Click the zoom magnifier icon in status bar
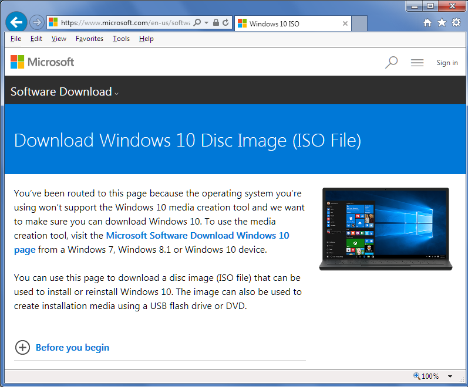The height and width of the screenshot is (387, 468). (417, 376)
